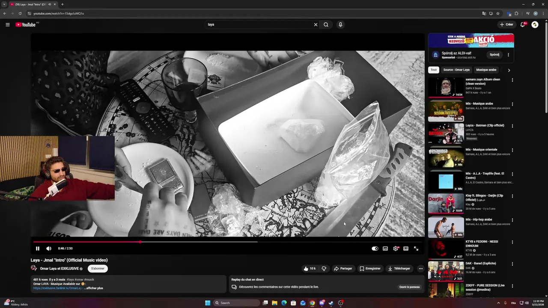Switch player to theater mode

pyautogui.click(x=406, y=249)
